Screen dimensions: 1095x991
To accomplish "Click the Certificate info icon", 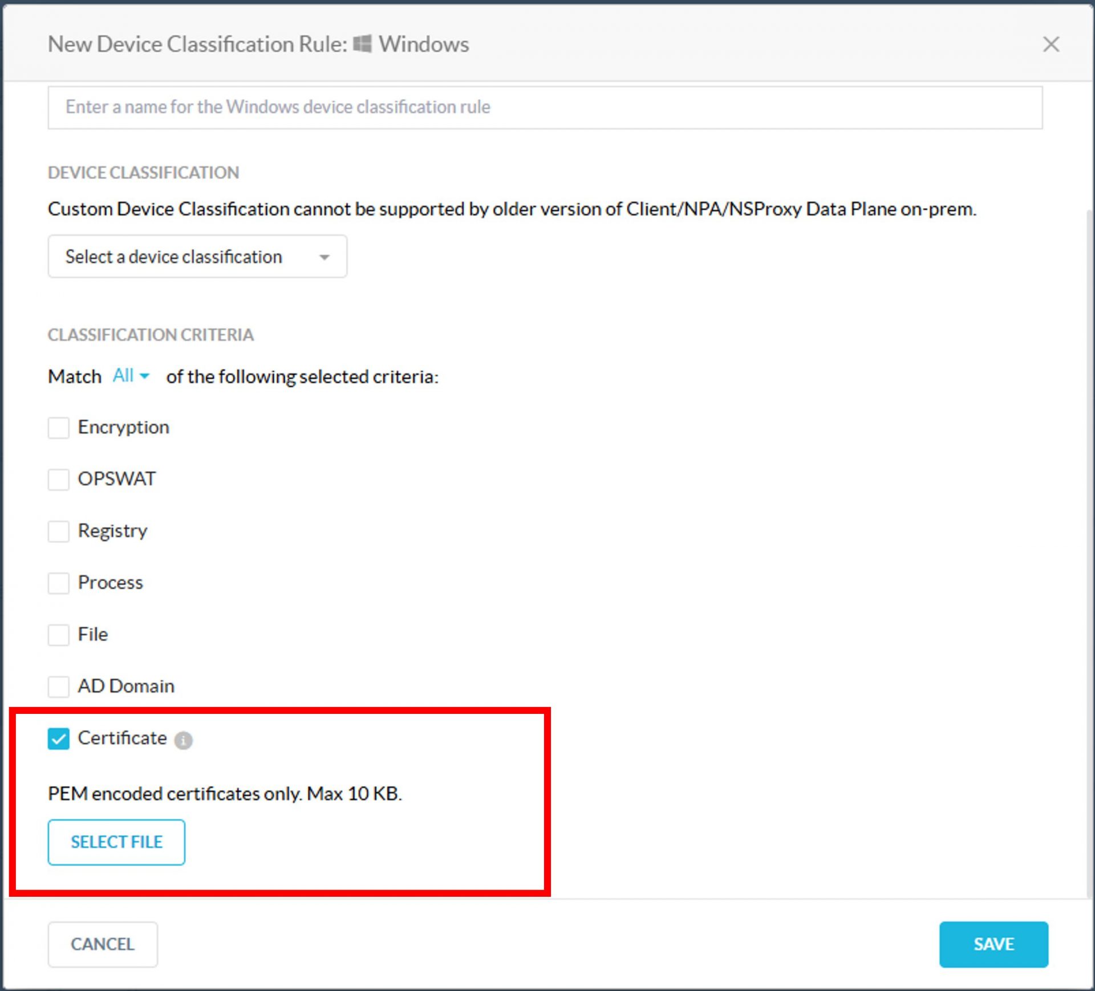I will (x=183, y=740).
